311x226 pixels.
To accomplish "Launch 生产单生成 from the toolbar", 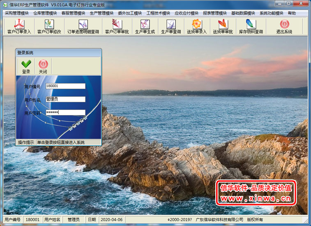I will [x=145, y=26].
